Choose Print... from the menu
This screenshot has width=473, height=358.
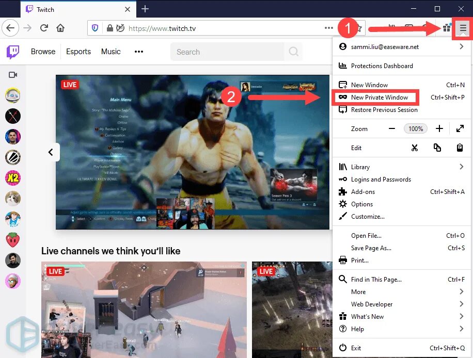point(402,261)
